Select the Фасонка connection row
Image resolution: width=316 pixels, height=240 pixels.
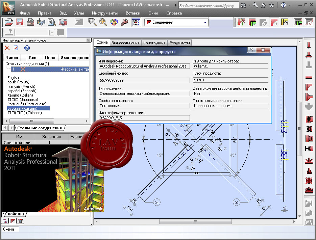pyautogui.click(x=50, y=69)
